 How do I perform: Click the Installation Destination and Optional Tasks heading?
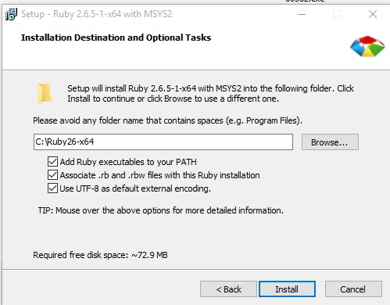(x=116, y=38)
